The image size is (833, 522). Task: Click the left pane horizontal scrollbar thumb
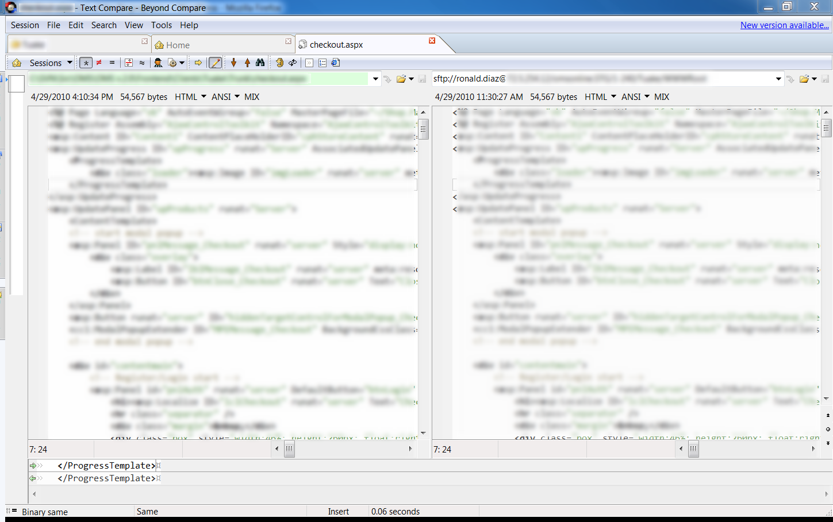click(289, 449)
